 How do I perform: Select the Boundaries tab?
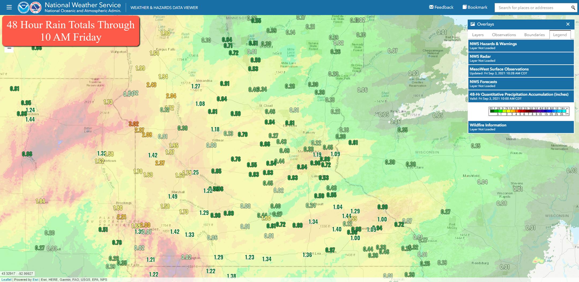(534, 35)
